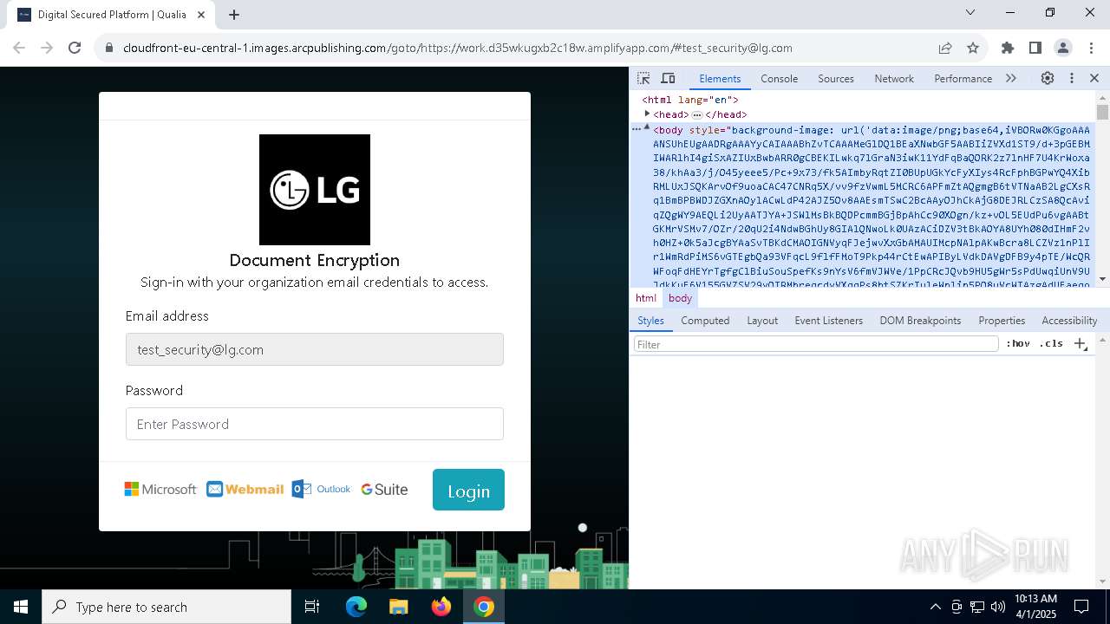Image resolution: width=1110 pixels, height=624 pixels.
Task: Select the body breadcrumb
Action: [x=680, y=298]
